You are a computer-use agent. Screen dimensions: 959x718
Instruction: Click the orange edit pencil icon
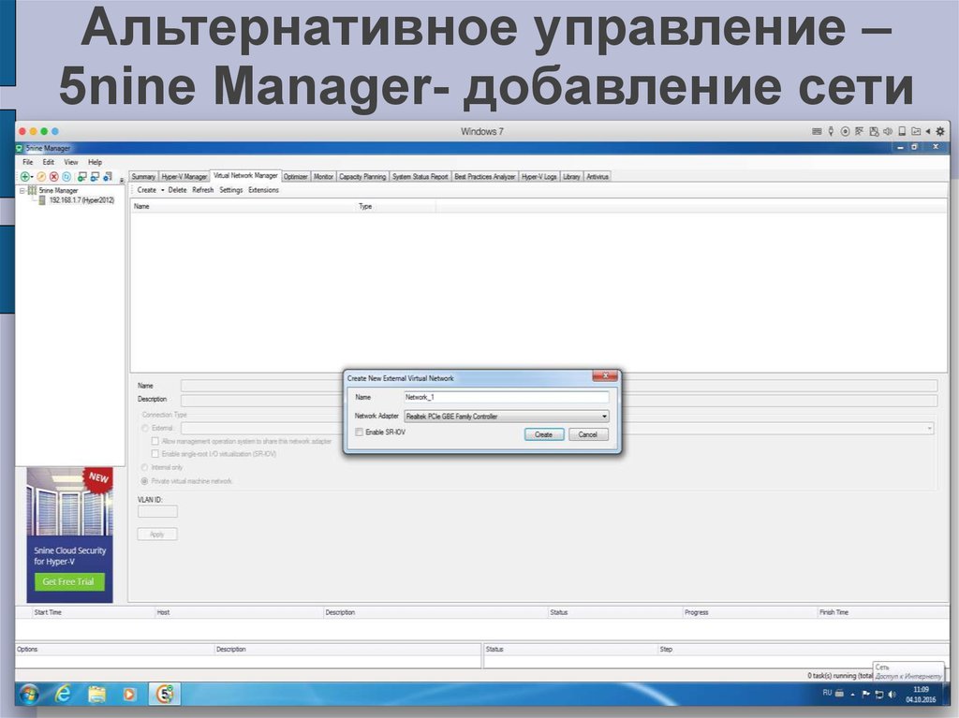(x=41, y=177)
